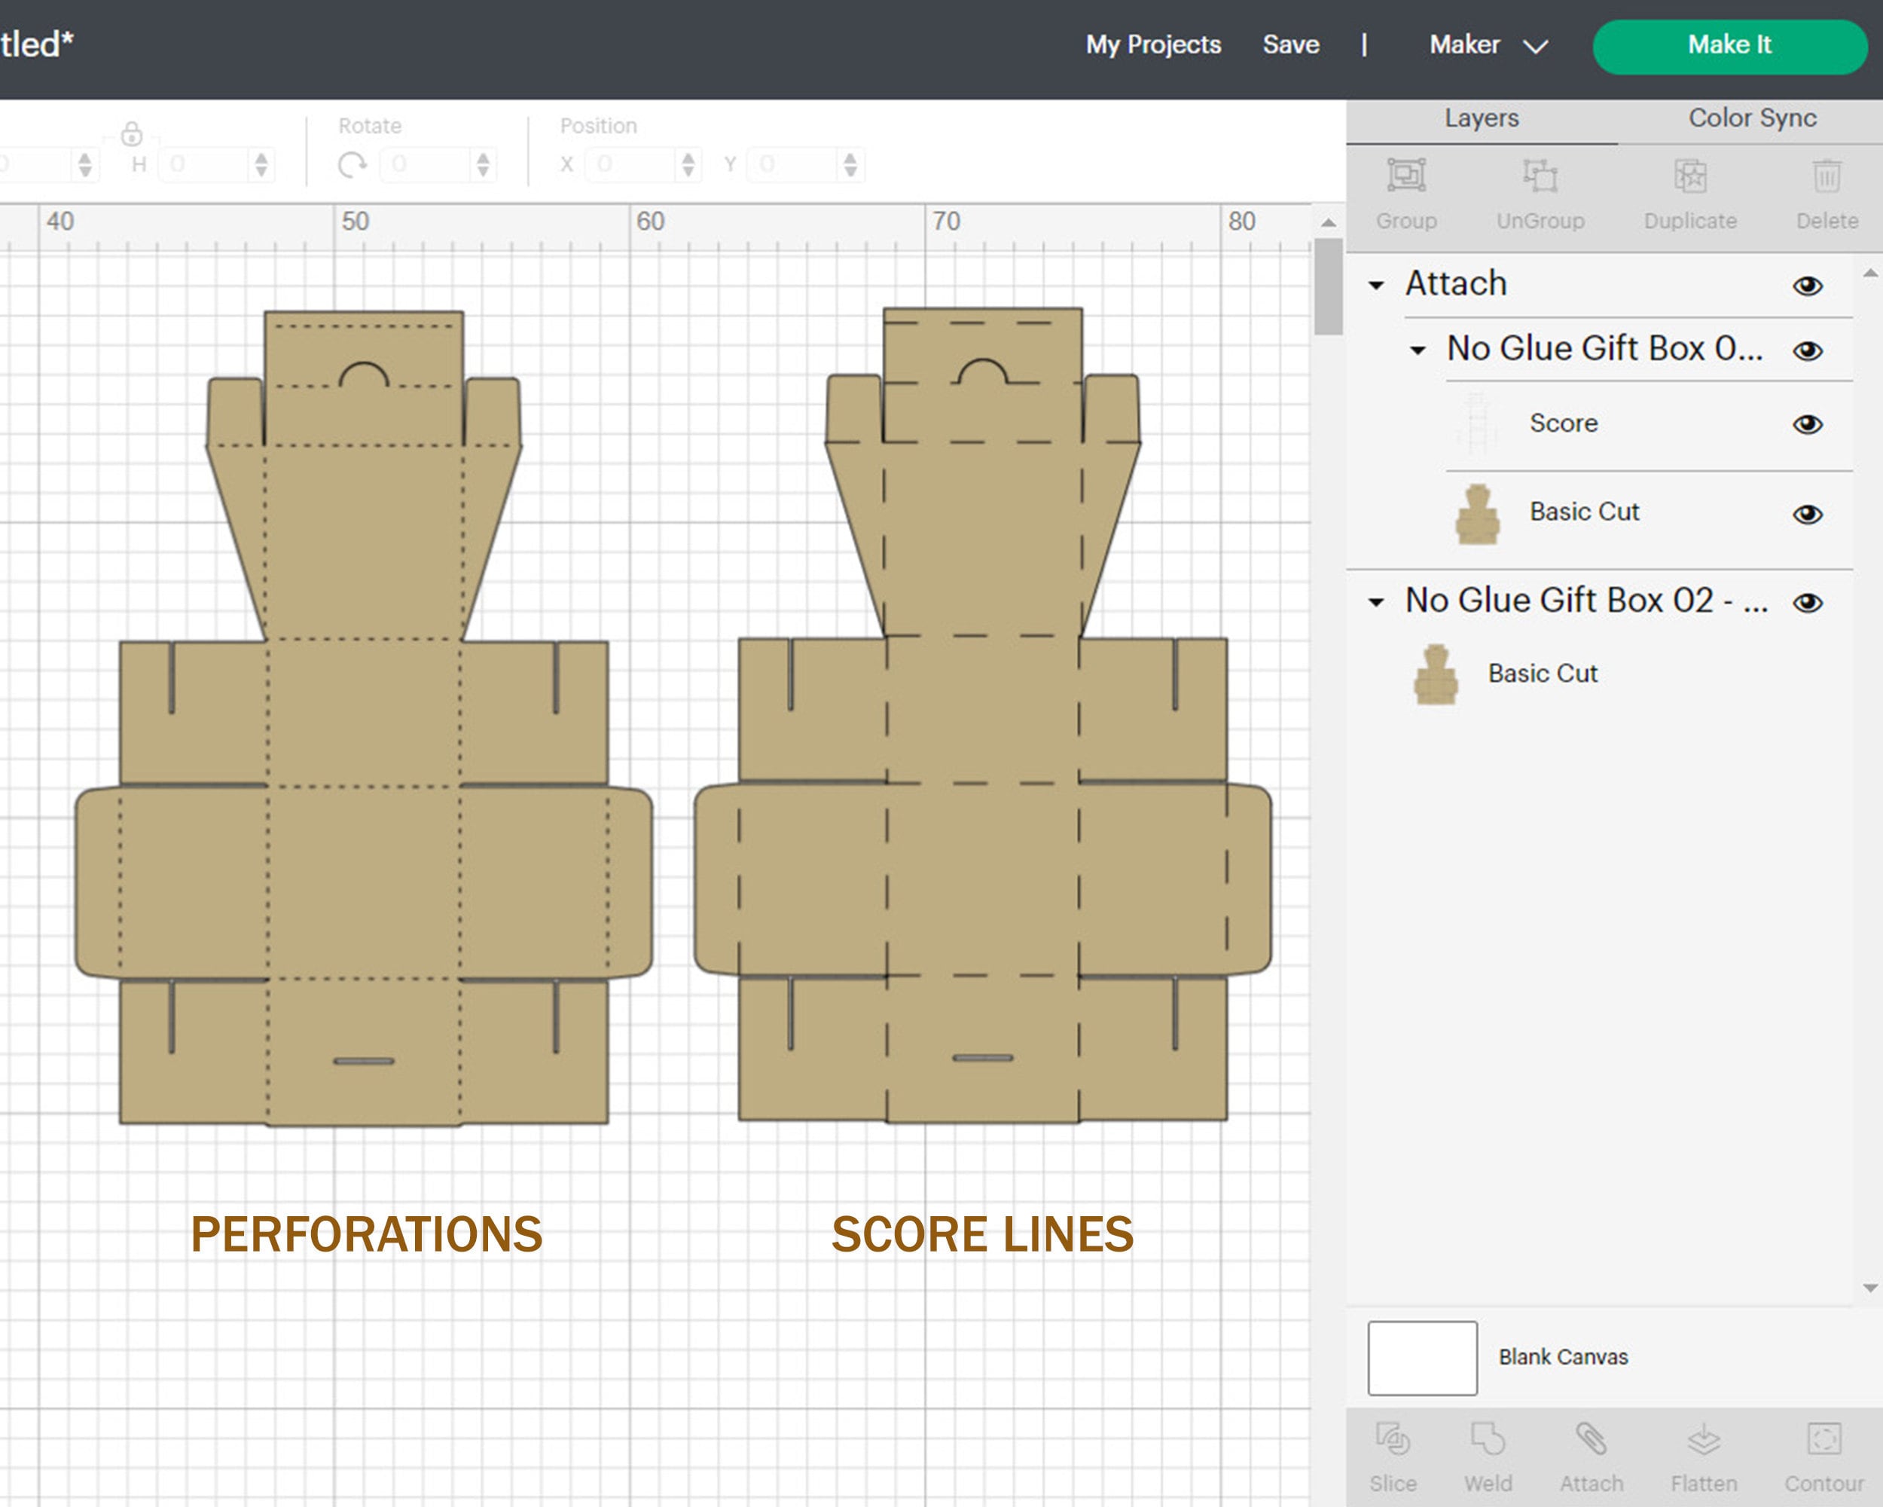Click the lock aspect ratio icon
This screenshot has width=1883, height=1507.
pos(132,133)
